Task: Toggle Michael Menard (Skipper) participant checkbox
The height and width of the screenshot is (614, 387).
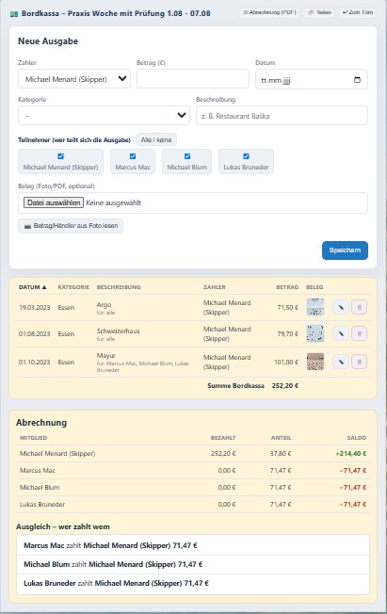Action: [x=60, y=156]
